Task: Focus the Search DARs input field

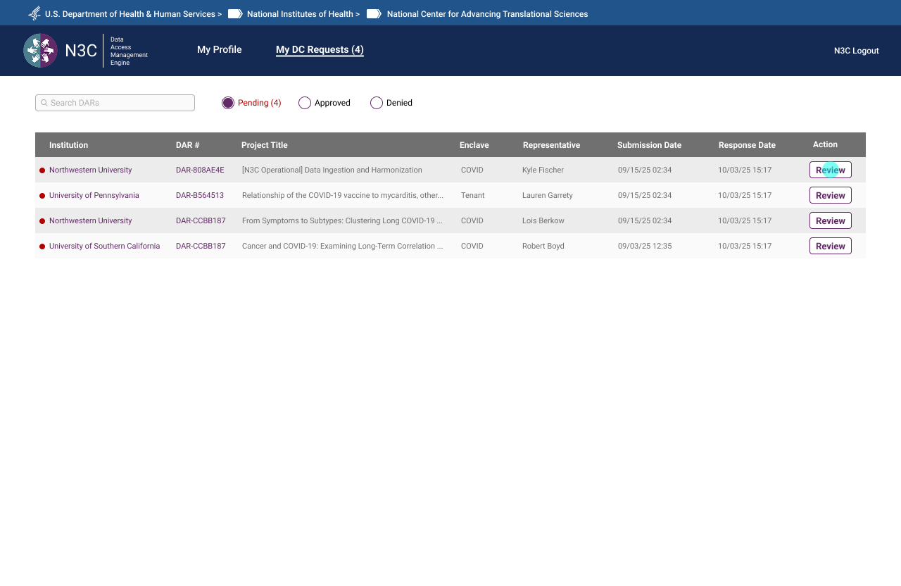Action: pyautogui.click(x=120, y=103)
